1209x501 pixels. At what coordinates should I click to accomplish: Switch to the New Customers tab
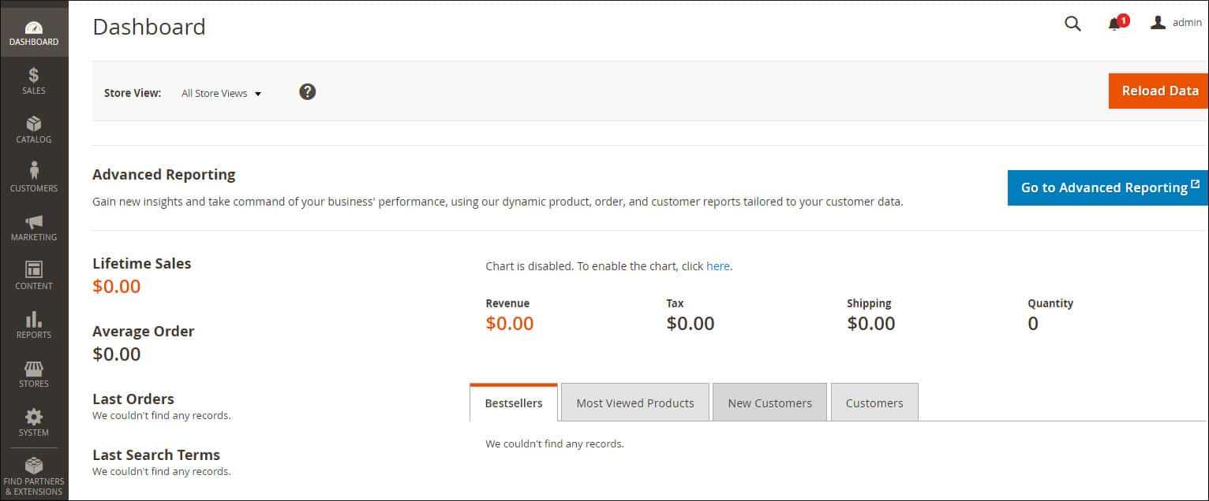click(x=769, y=403)
